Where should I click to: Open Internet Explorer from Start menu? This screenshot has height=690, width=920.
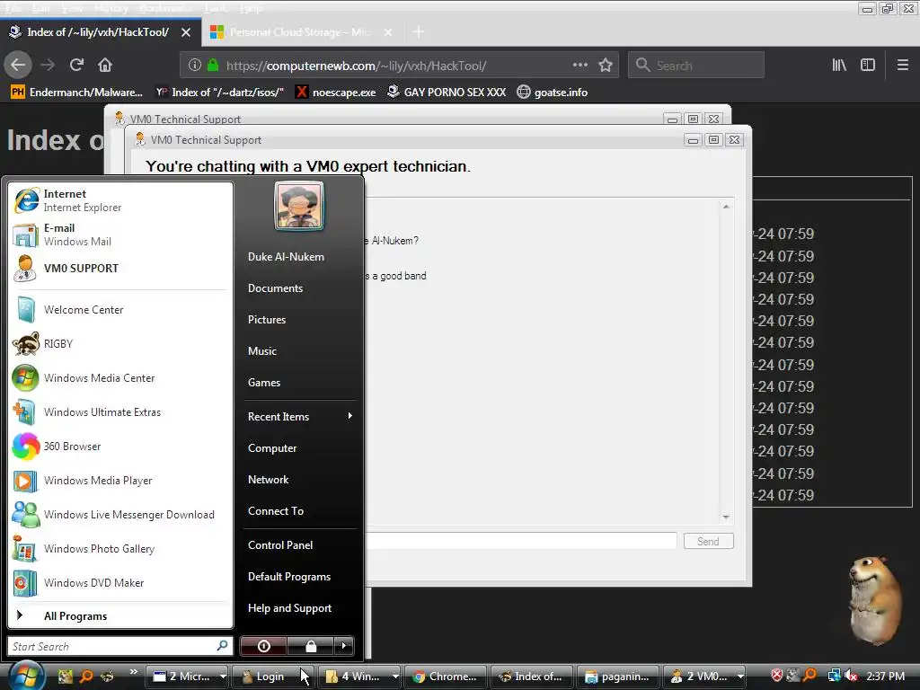tap(119, 200)
